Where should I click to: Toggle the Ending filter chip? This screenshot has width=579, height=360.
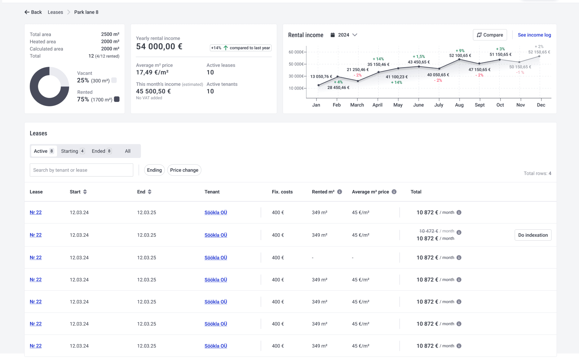(154, 170)
